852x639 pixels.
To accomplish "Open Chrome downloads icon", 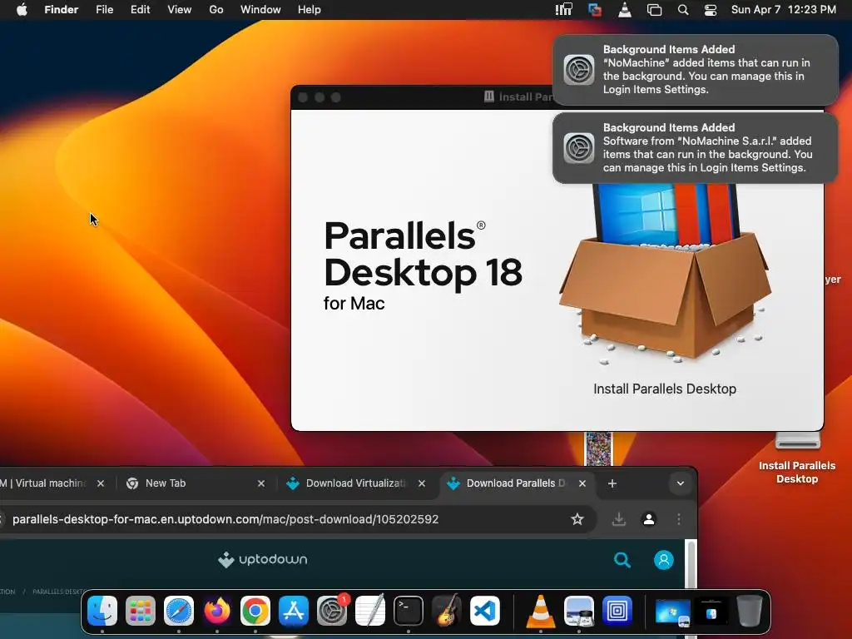I will click(x=618, y=519).
